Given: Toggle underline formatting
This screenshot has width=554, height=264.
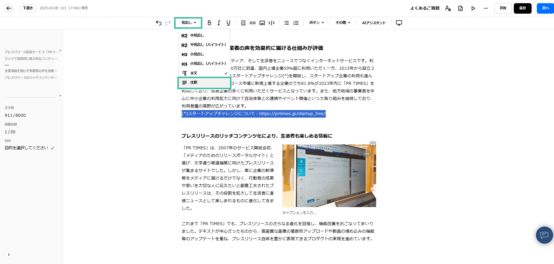Looking at the screenshot, I should pyautogui.click(x=228, y=23).
